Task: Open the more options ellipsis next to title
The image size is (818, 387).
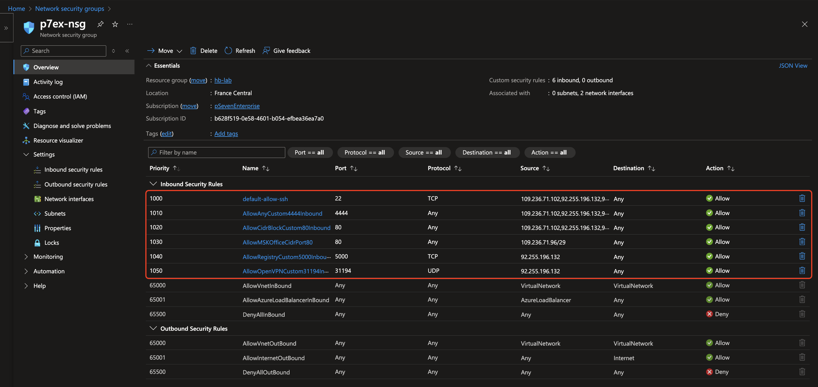Action: 130,24
